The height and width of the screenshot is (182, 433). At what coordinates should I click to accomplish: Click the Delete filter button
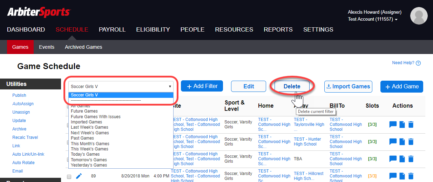coord(292,86)
